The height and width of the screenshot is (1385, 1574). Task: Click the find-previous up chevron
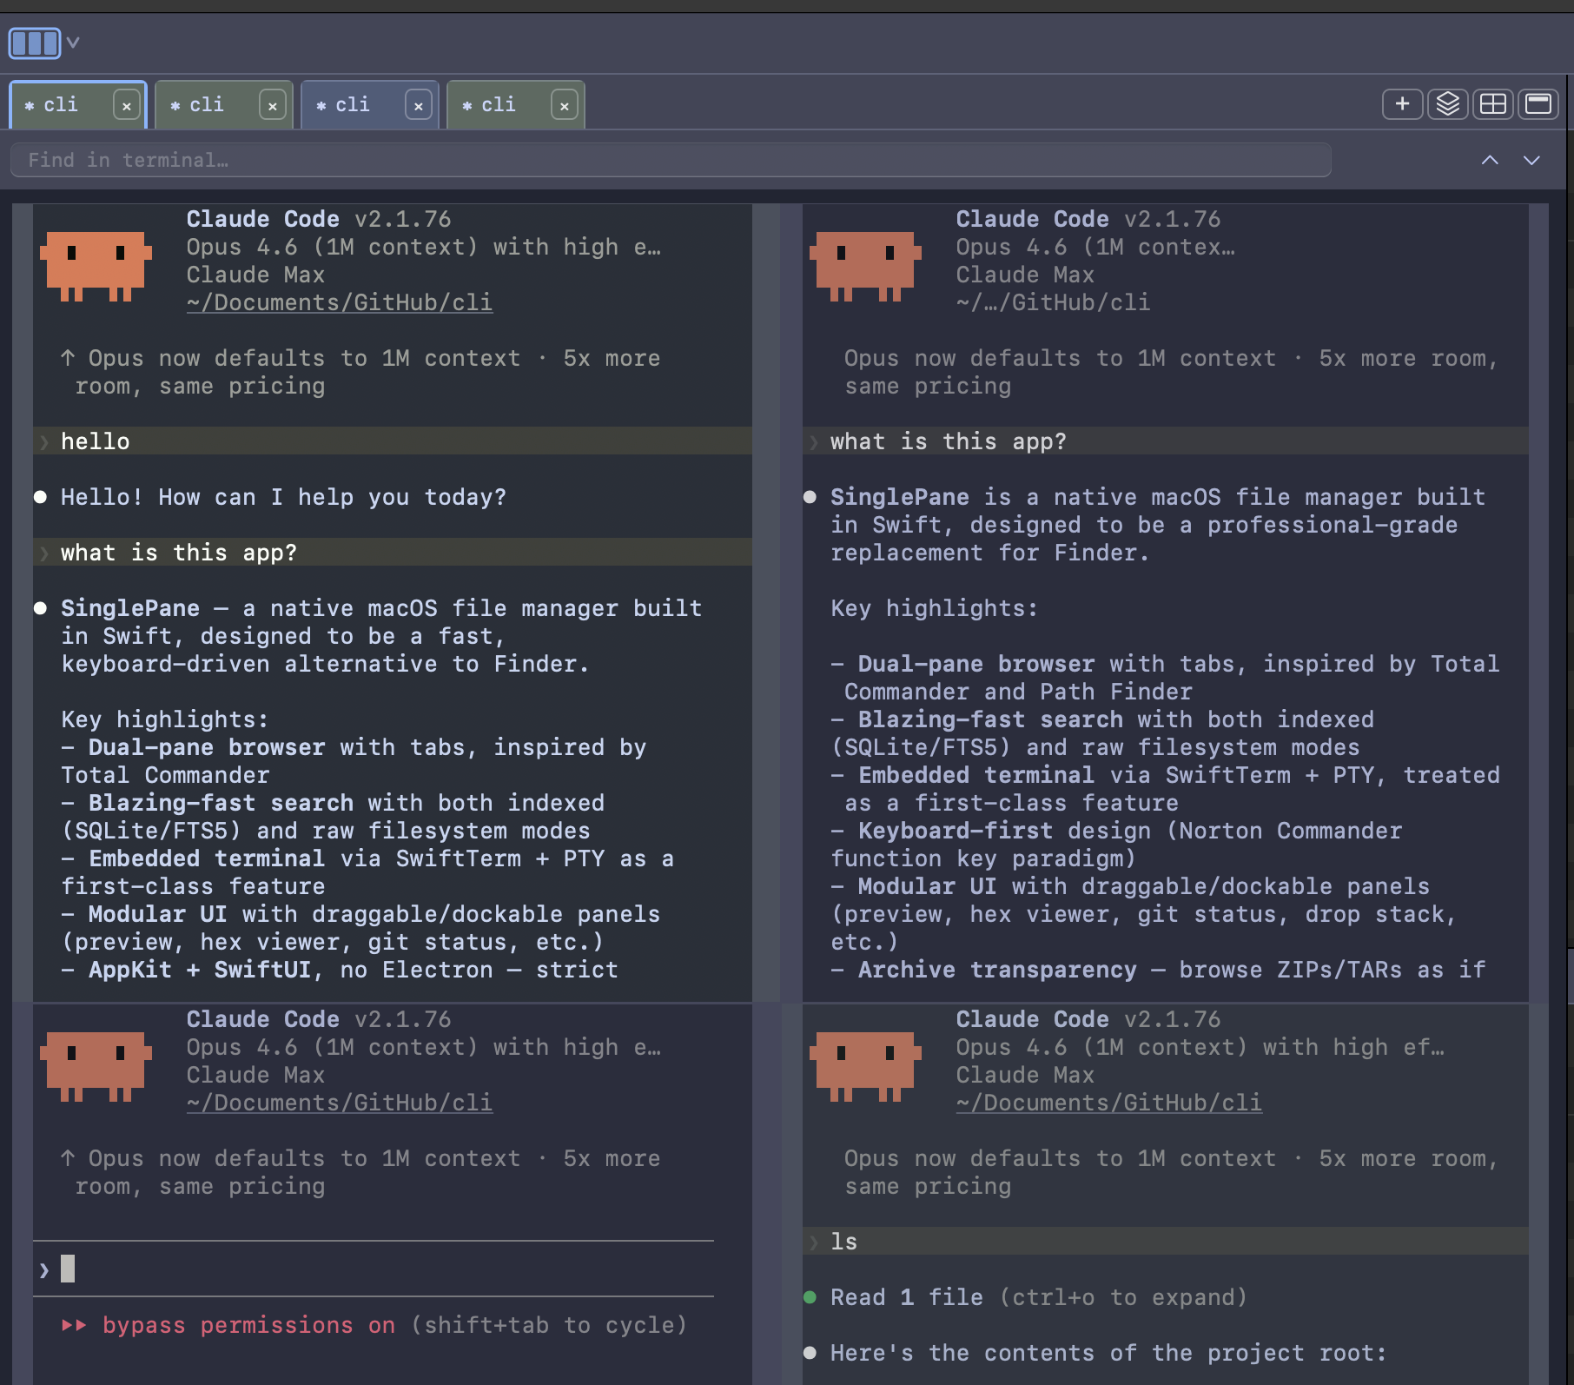pos(1491,160)
